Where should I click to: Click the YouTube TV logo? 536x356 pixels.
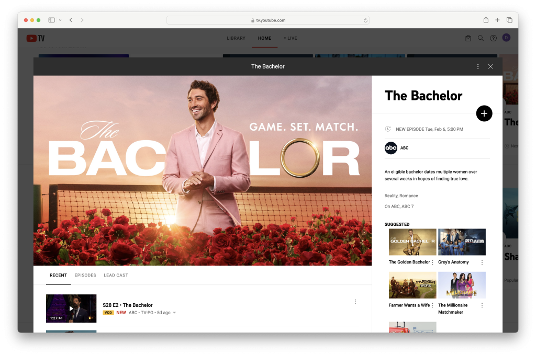pos(36,38)
